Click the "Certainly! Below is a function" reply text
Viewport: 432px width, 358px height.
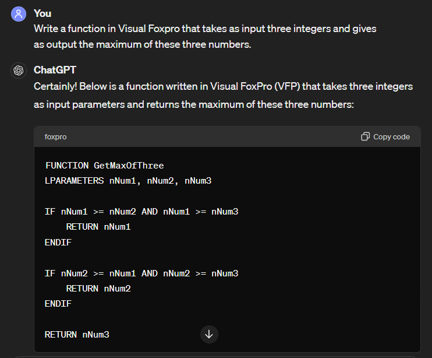click(x=223, y=96)
